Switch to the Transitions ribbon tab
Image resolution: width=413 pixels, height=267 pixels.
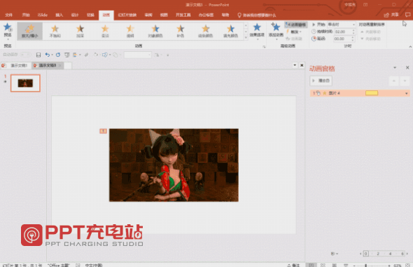(x=90, y=15)
